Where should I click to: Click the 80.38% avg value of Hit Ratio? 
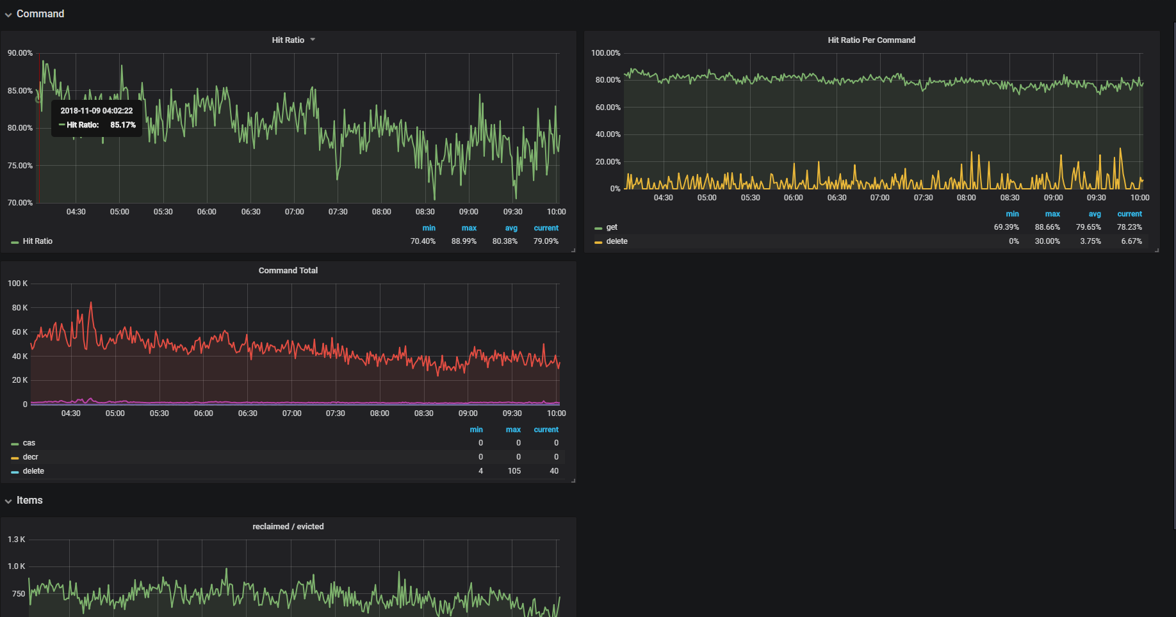tap(505, 241)
